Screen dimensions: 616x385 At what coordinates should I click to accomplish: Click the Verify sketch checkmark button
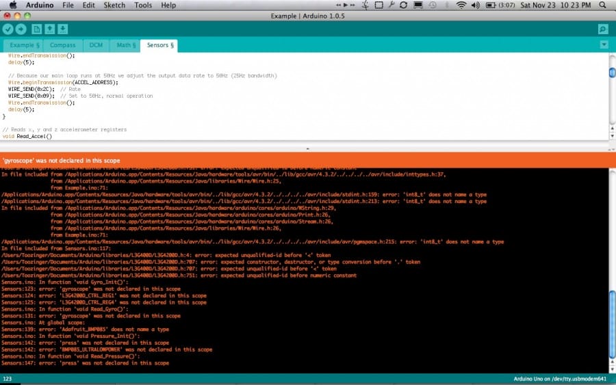click(8, 29)
